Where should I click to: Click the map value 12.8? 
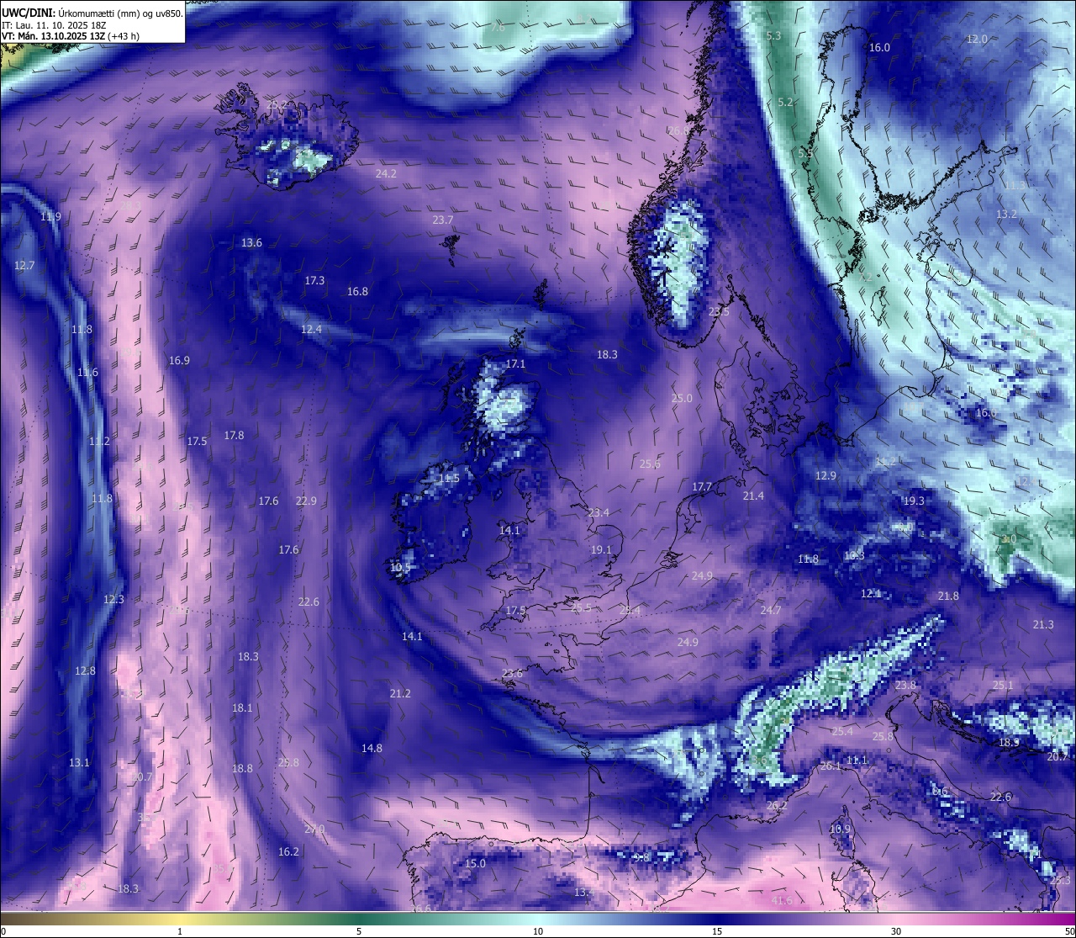tap(85, 670)
